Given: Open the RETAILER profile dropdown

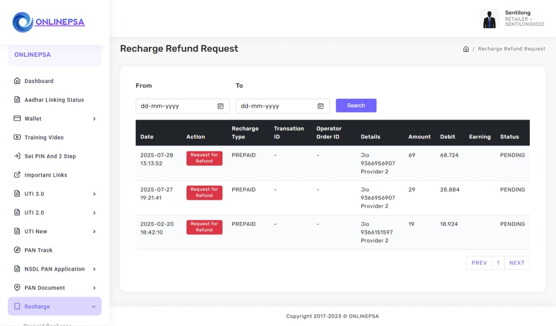Looking at the screenshot, I should 518,19.
